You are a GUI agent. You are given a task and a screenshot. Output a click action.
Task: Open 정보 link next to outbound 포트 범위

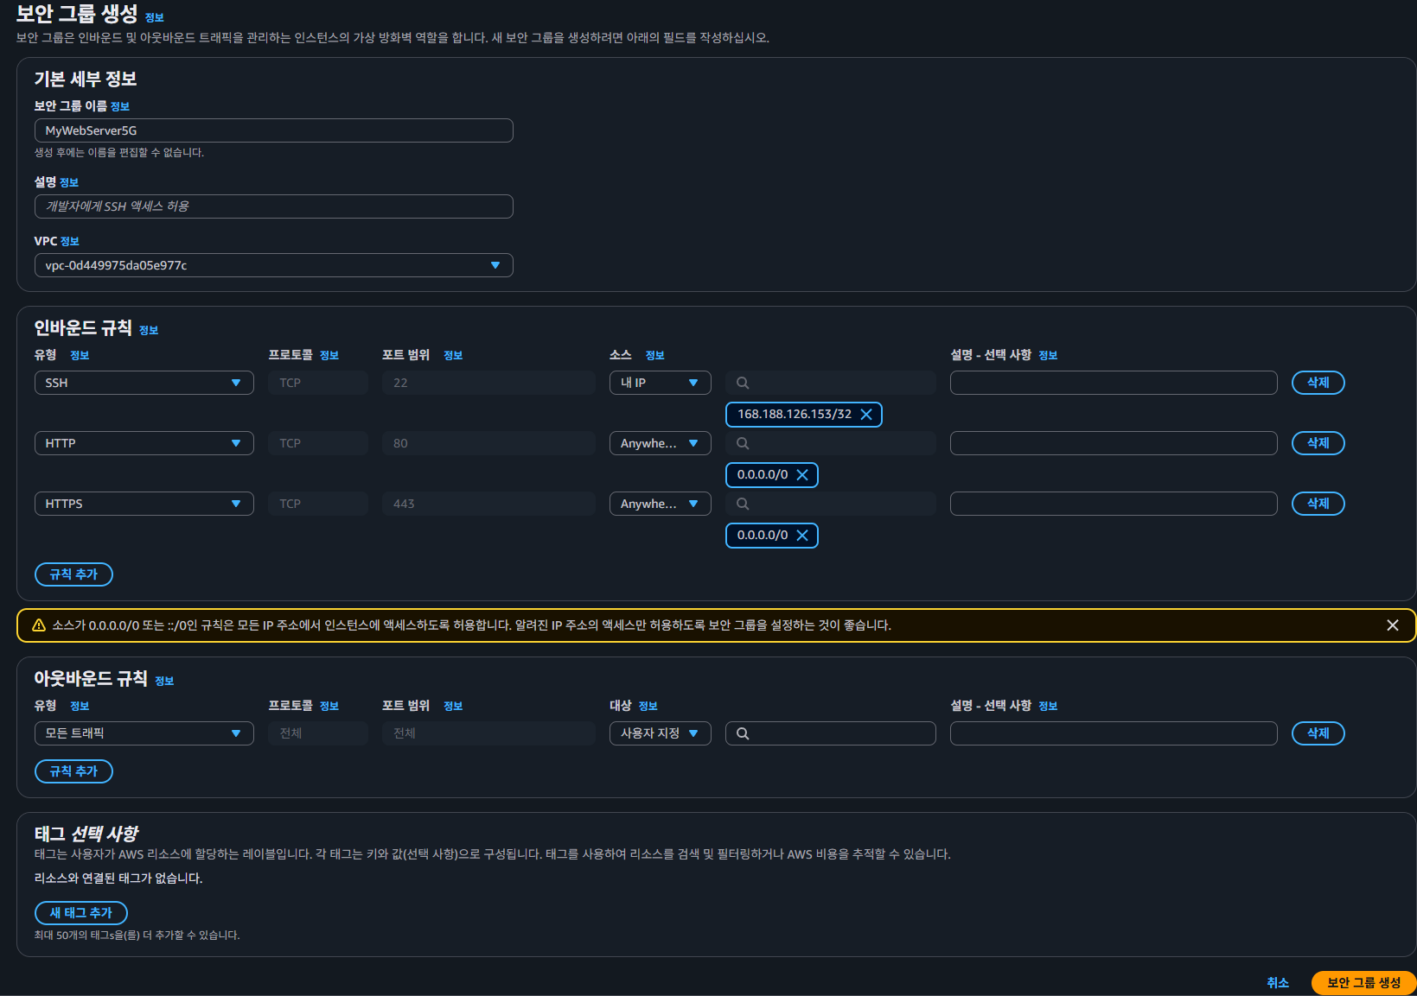tap(453, 707)
